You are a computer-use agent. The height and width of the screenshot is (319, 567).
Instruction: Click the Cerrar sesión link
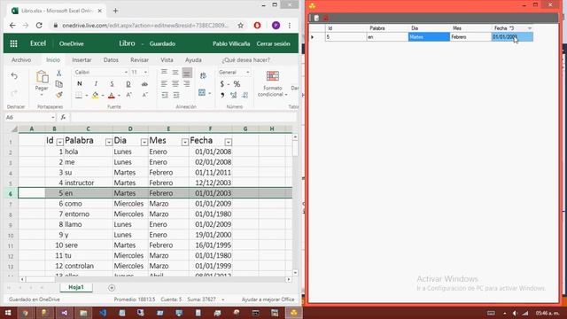click(274, 43)
